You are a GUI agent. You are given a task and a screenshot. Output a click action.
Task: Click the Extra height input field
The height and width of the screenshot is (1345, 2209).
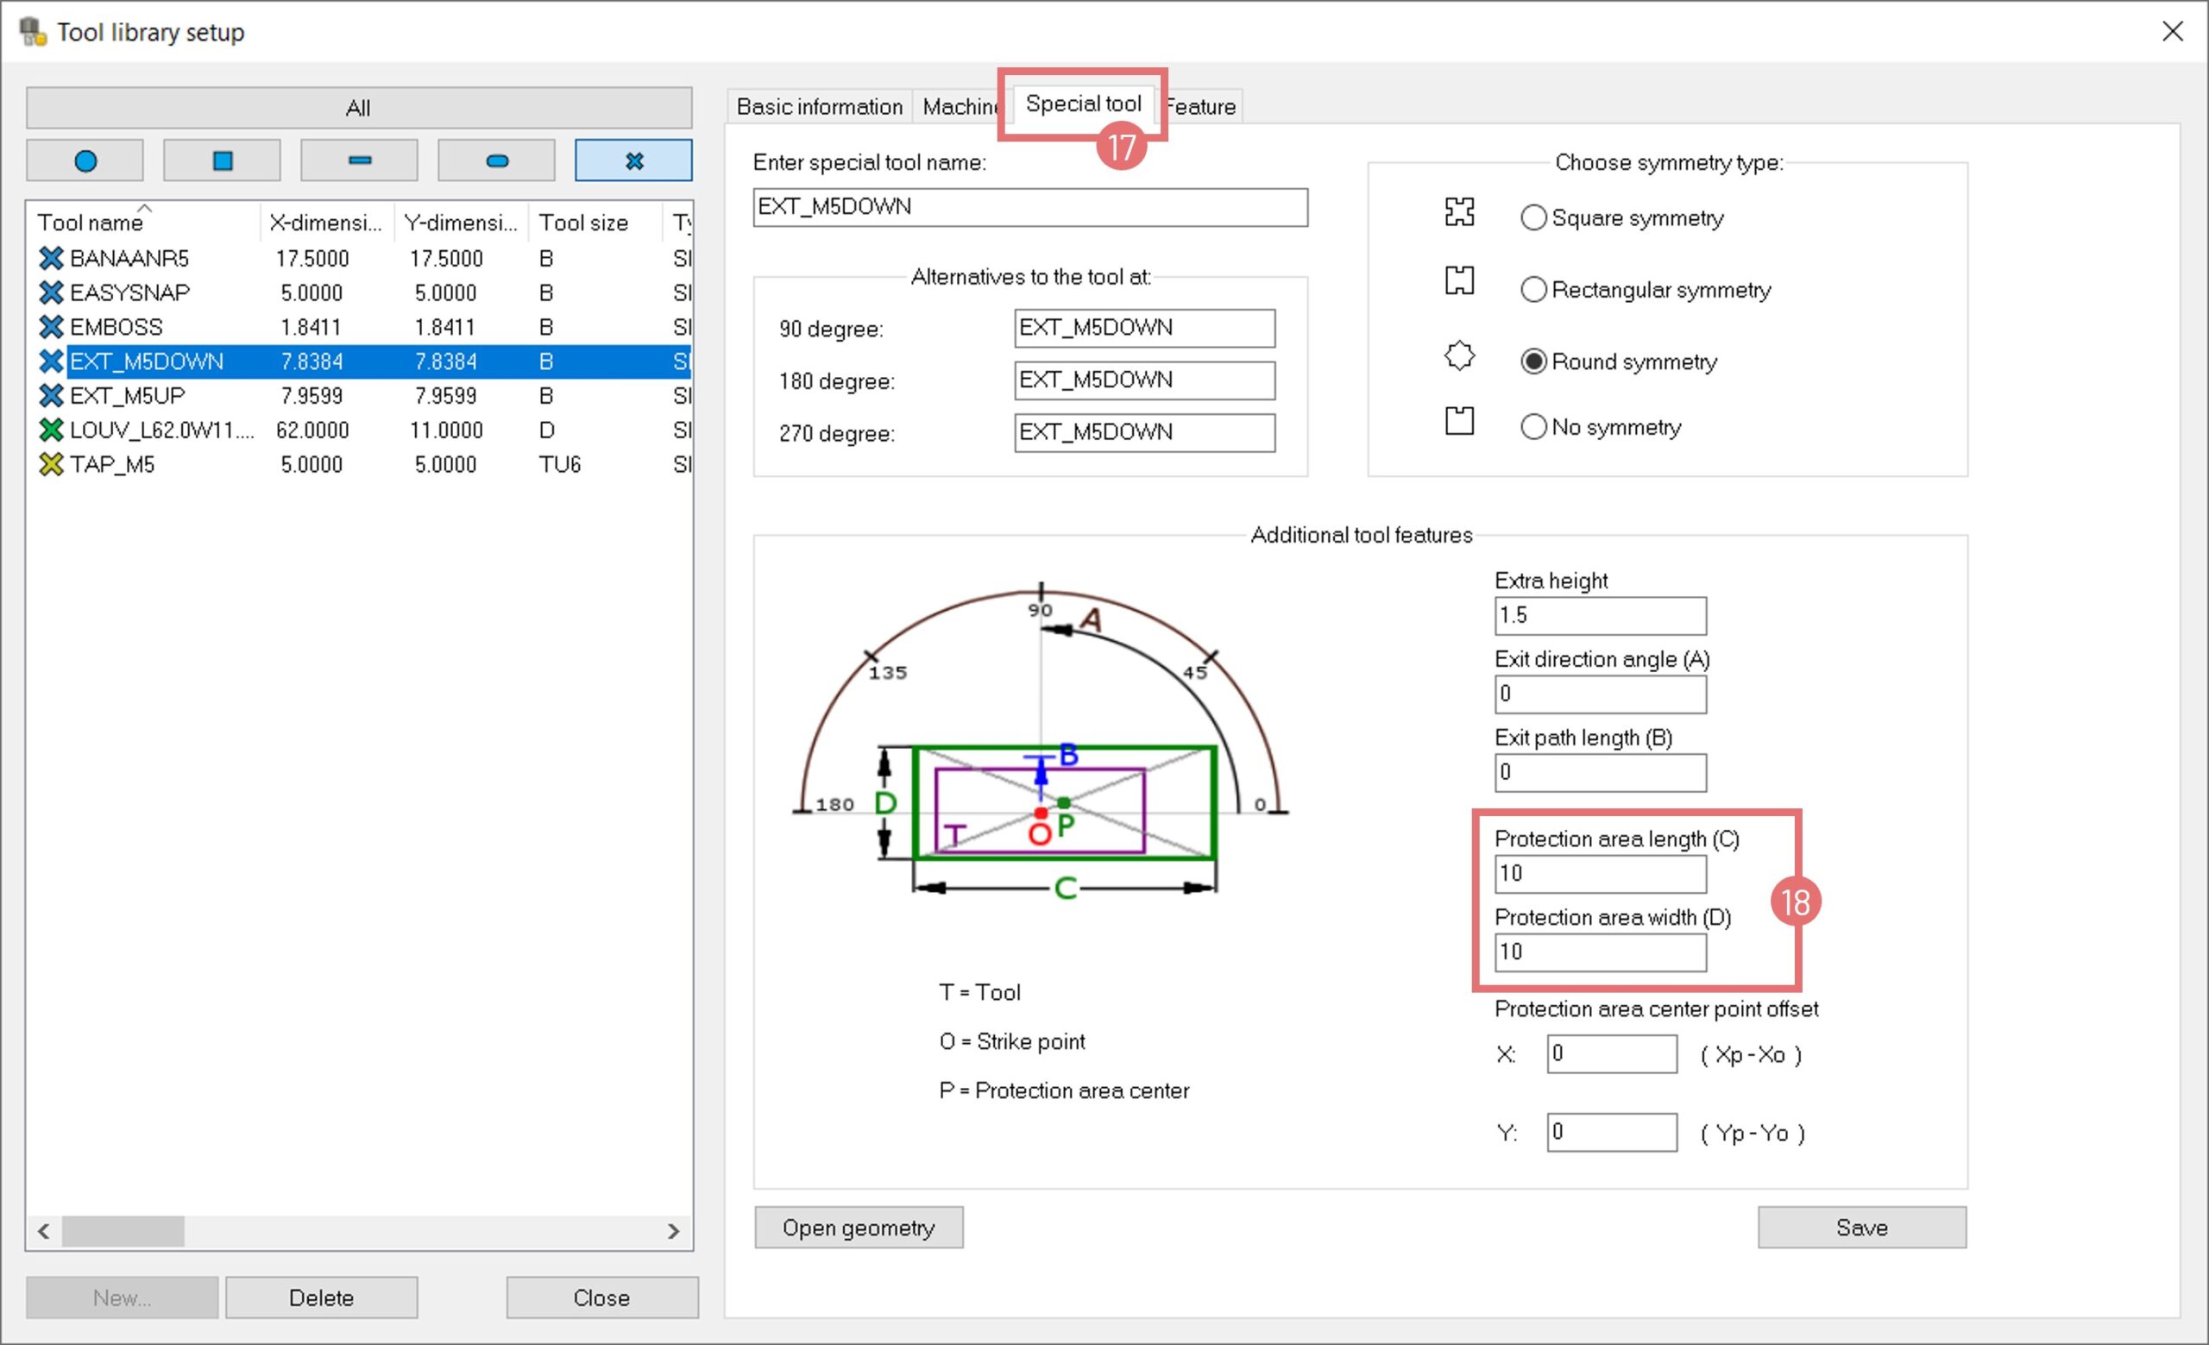click(x=1600, y=616)
